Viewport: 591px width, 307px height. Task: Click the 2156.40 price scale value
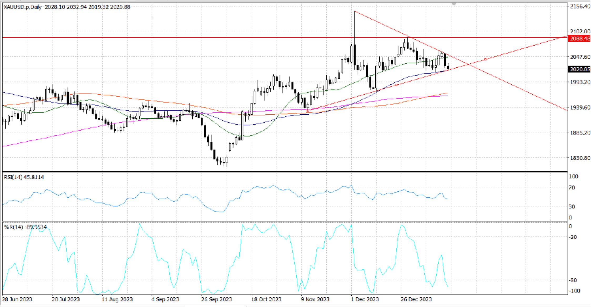point(580,6)
